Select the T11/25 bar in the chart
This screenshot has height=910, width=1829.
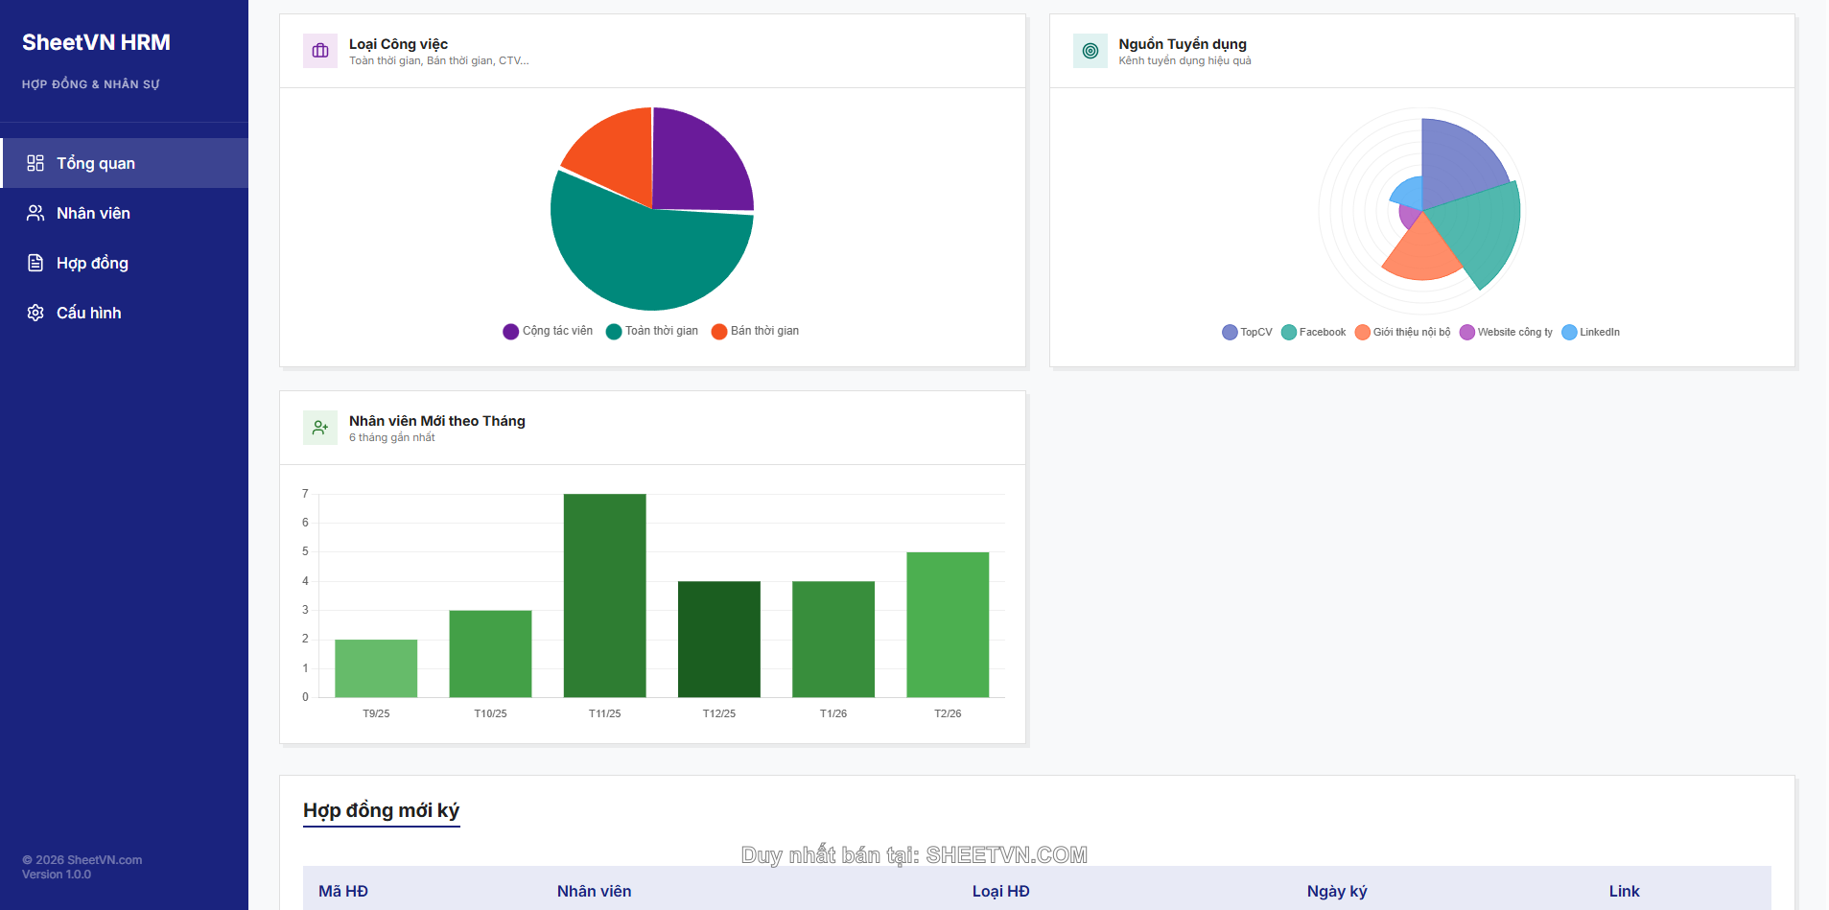coord(604,595)
